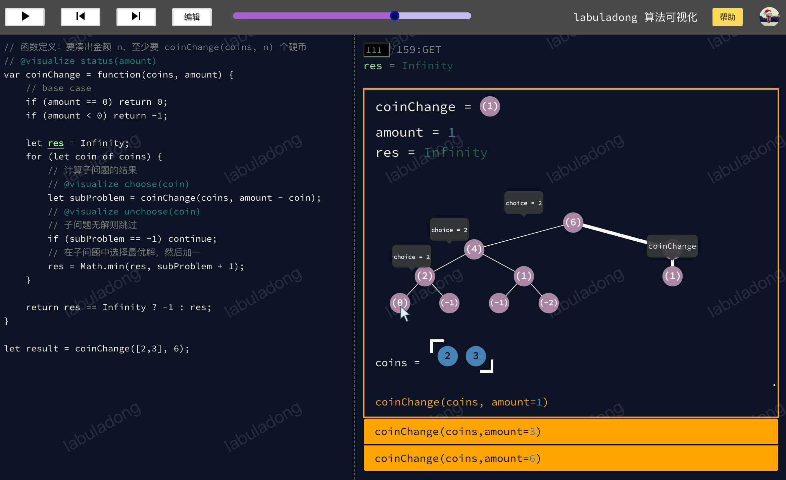The width and height of the screenshot is (786, 480).
Task: Open the user avatar profile
Action: pos(769,17)
